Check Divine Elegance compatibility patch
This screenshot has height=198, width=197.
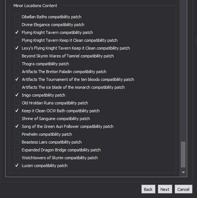[x=17, y=25]
